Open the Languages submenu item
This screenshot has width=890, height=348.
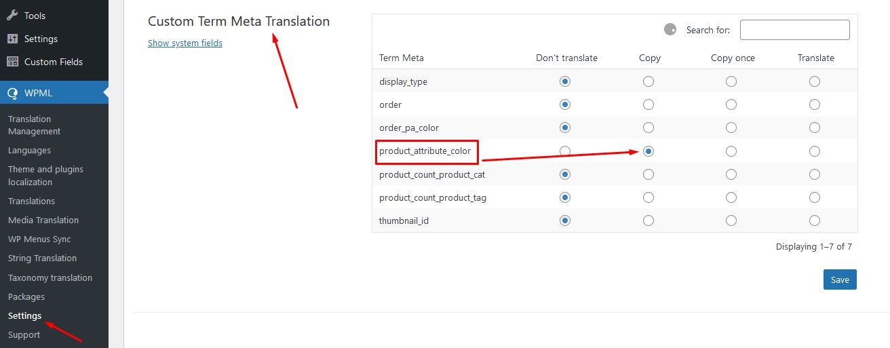click(29, 150)
